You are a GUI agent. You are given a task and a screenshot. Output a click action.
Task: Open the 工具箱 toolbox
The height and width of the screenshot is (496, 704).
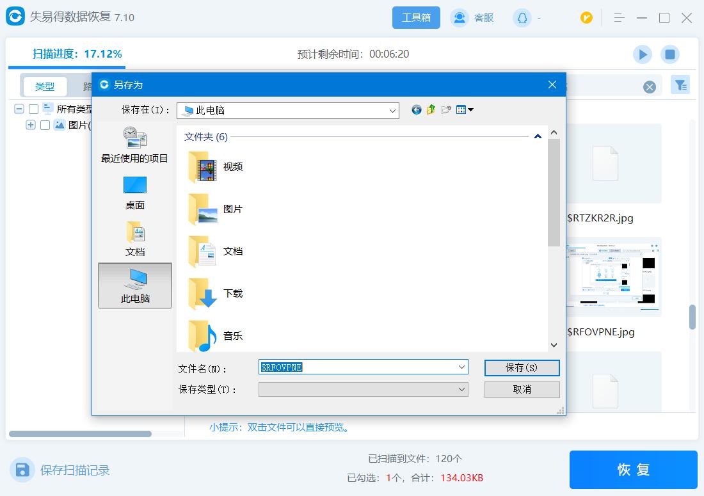pos(416,17)
